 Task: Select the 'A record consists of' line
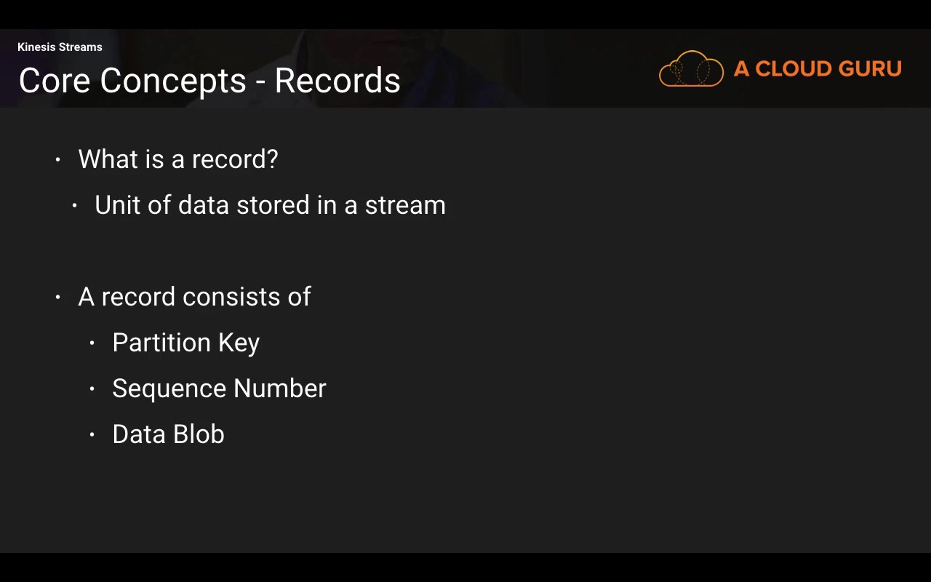pos(194,297)
